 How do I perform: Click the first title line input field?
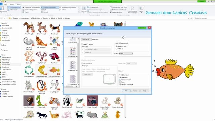coord(97,49)
